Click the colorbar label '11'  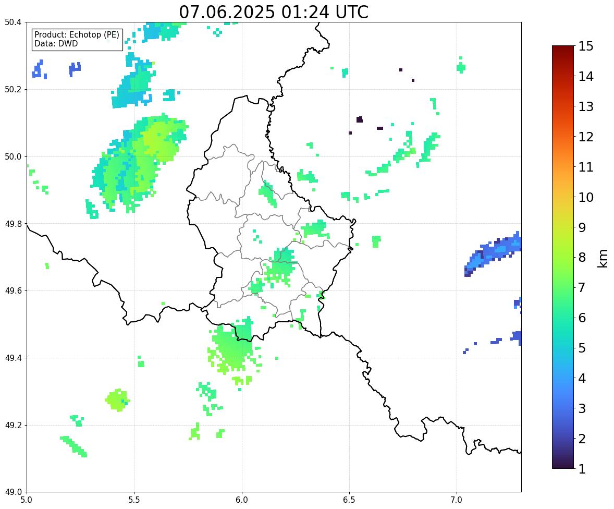click(586, 167)
